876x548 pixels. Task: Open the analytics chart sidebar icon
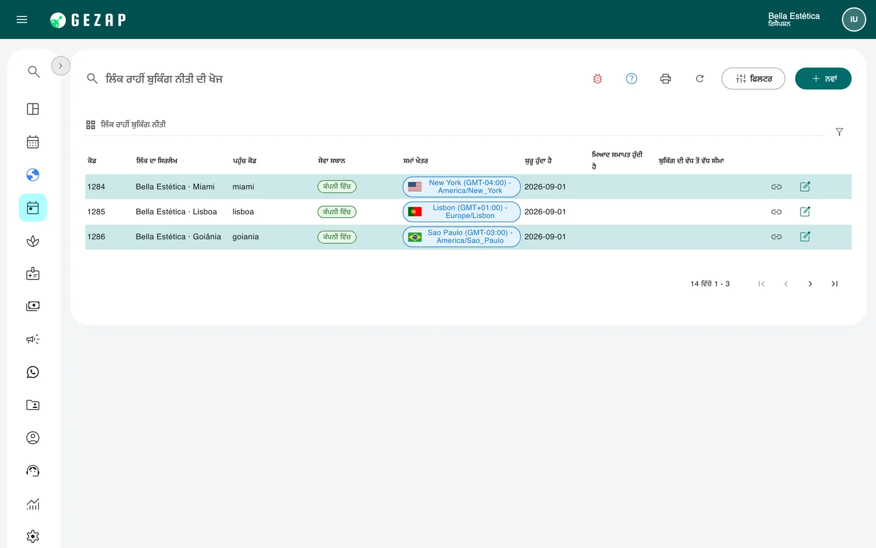point(33,504)
